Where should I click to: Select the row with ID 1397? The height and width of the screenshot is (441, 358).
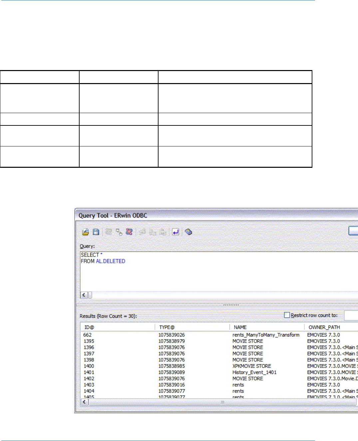click(220, 354)
